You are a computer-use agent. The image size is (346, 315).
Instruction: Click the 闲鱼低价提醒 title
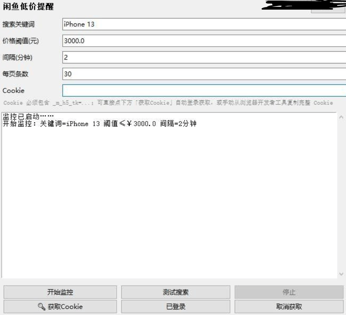28,7
